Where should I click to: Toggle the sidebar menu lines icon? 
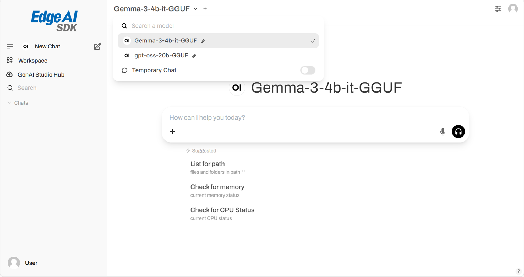(10, 46)
